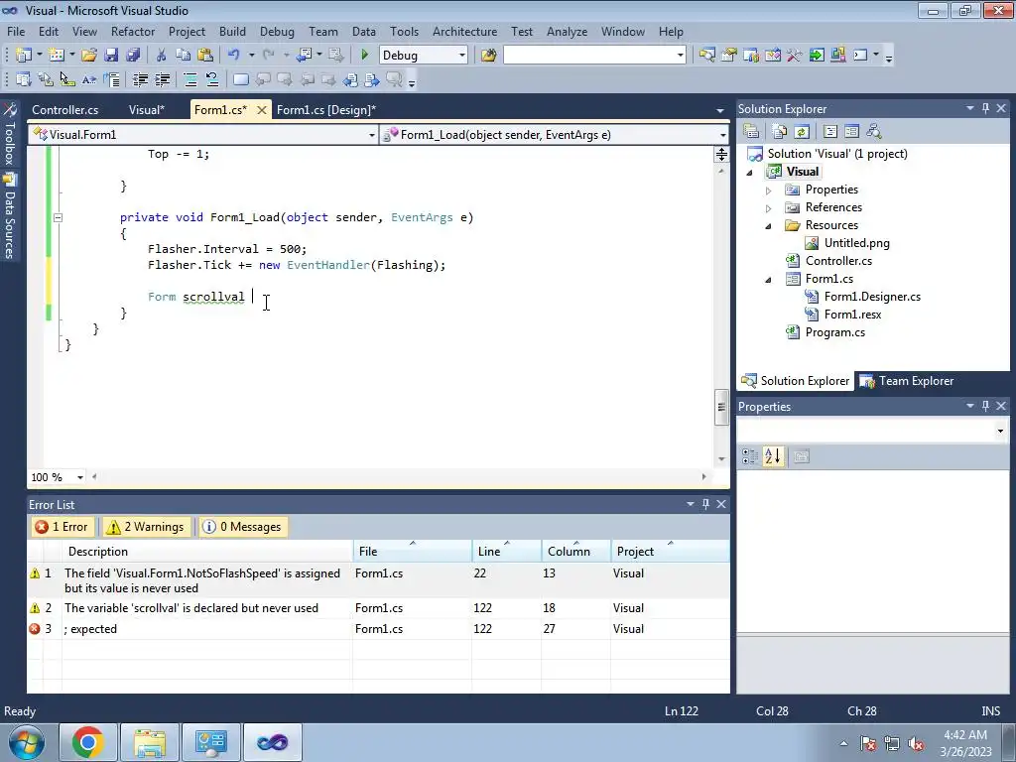1016x762 pixels.
Task: Switch to the Form1.cs [Design]* tab
Action: 326,110
